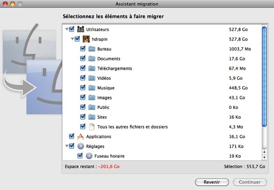Collapse the hdrapin disclosure triangle
Image resolution: width=274 pixels, height=190 pixels.
click(72, 39)
